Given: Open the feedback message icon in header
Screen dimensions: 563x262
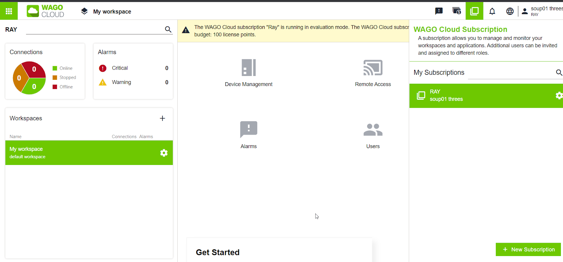Looking at the screenshot, I should [439, 11].
